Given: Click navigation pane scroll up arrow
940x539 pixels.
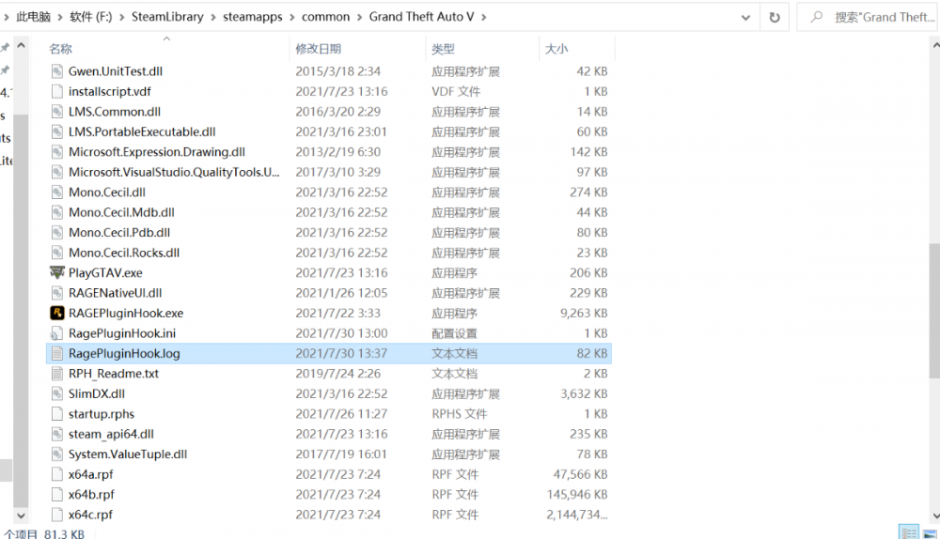Looking at the screenshot, I should click(x=21, y=45).
